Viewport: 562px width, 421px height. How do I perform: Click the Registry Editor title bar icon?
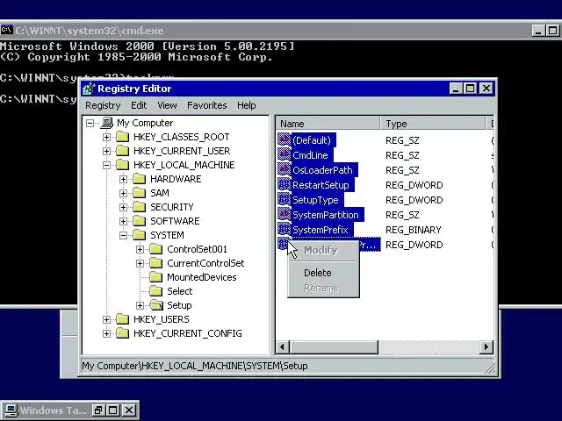(x=89, y=89)
